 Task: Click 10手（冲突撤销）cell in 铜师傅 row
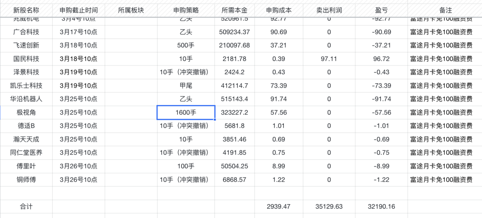pyautogui.click(x=186, y=180)
